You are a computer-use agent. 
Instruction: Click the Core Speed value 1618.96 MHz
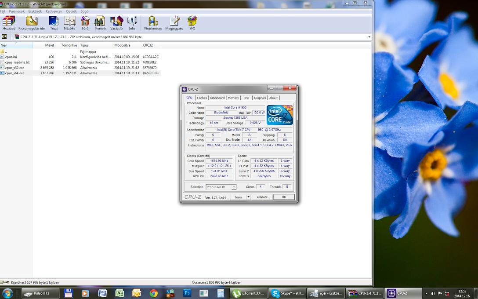(x=219, y=161)
